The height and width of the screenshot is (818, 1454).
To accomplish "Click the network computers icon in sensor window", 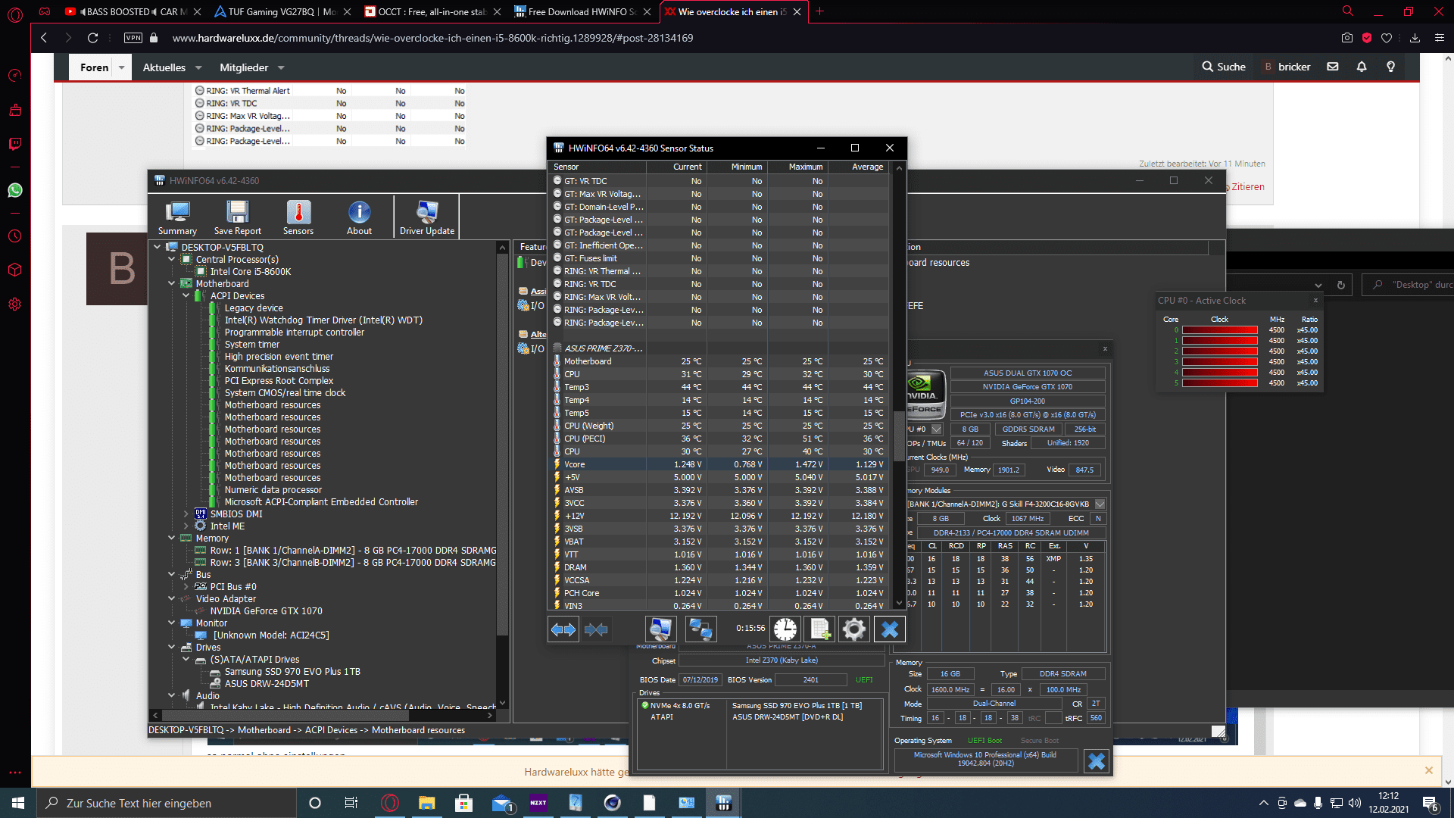I will (700, 629).
